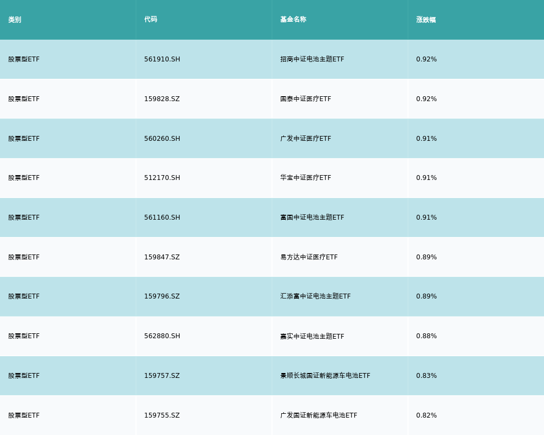Image resolution: width=544 pixels, height=435 pixels.
Task: Click 股票型ETF in the 159828.SZ row
Action: pyautogui.click(x=24, y=99)
